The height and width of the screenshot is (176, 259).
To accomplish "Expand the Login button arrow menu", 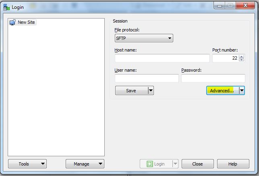I will (x=176, y=164).
